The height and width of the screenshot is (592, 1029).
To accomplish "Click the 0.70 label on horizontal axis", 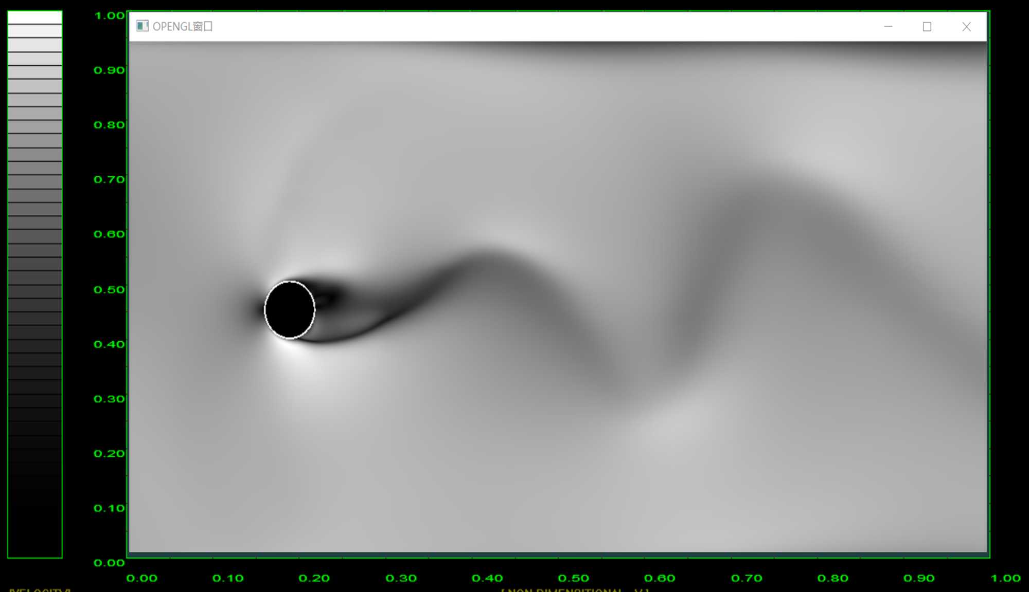I will coord(746,578).
